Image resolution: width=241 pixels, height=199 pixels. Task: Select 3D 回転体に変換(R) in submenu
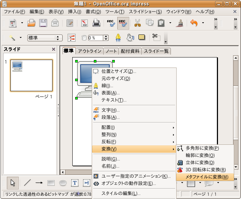(205, 170)
